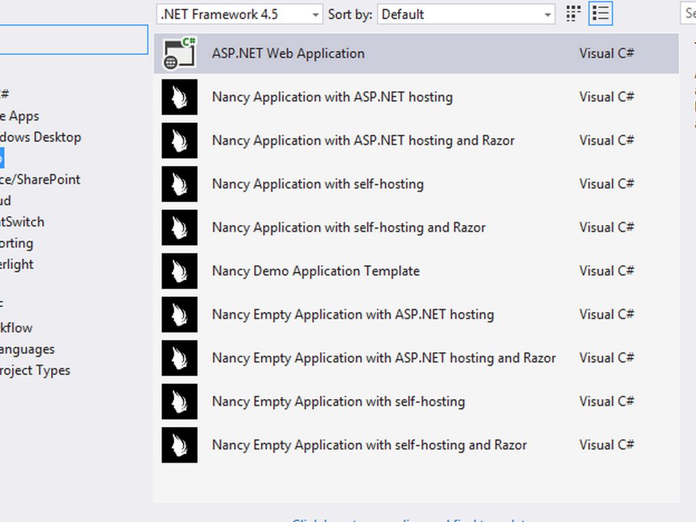The height and width of the screenshot is (522, 696).
Task: Select Nancy Empty Application with ASP.NET hosting
Action: (353, 314)
